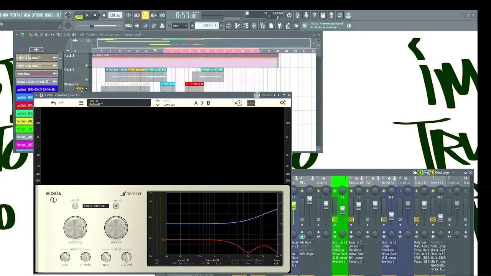Viewport: 491px width, 276px height.
Task: Toggle the metronome icon
Action: coord(129,15)
